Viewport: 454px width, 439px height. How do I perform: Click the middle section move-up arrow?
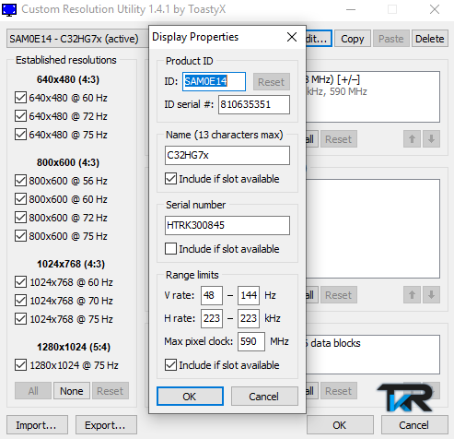click(x=412, y=295)
